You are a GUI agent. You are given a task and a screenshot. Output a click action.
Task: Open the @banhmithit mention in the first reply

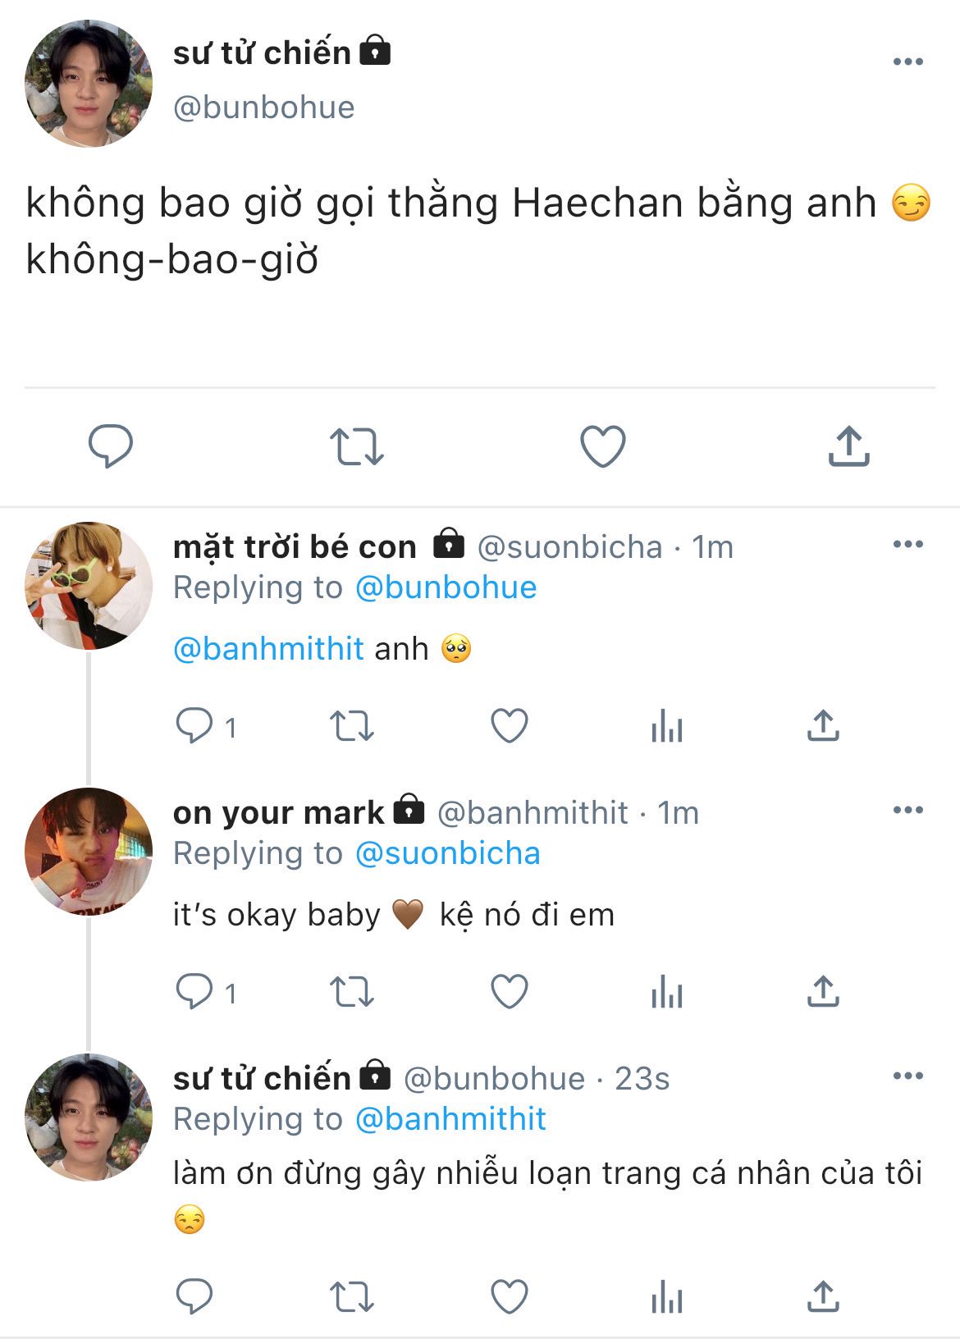click(x=268, y=649)
